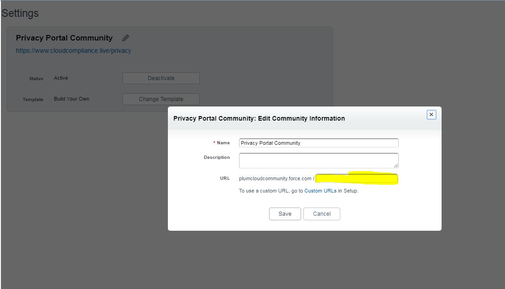
Task: Click inside the Description text area
Action: point(318,160)
